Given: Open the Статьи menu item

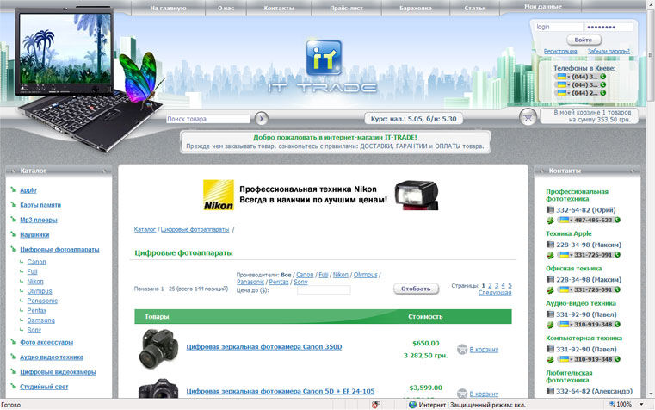Looking at the screenshot, I should tap(475, 8).
